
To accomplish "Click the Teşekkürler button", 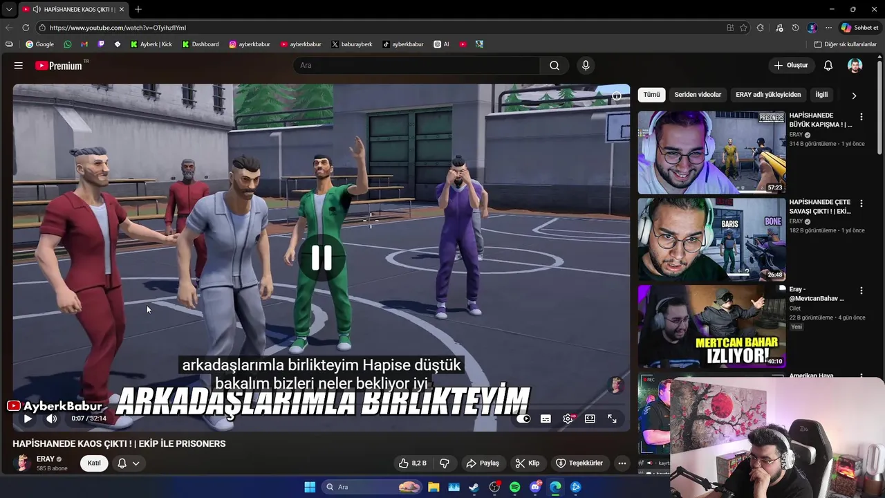I will pos(579,463).
